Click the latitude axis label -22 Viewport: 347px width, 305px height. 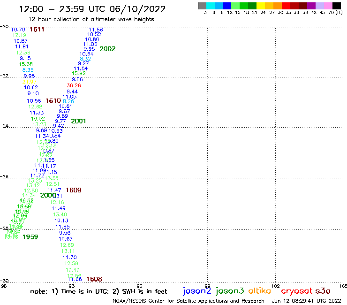(4, 76)
